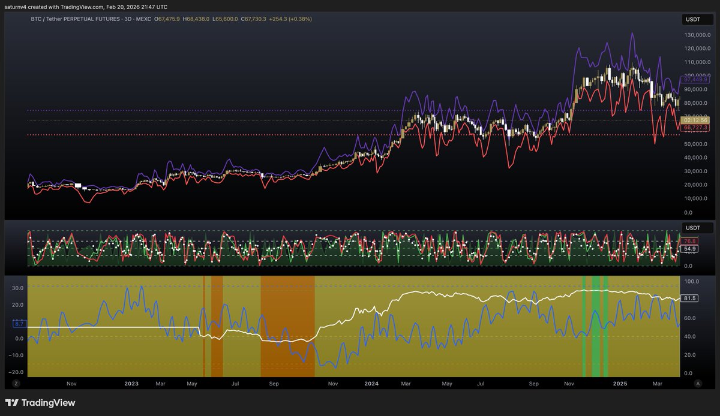The height and width of the screenshot is (416, 720).
Task: Click the 2023 label on the time axis
Action: tap(131, 382)
